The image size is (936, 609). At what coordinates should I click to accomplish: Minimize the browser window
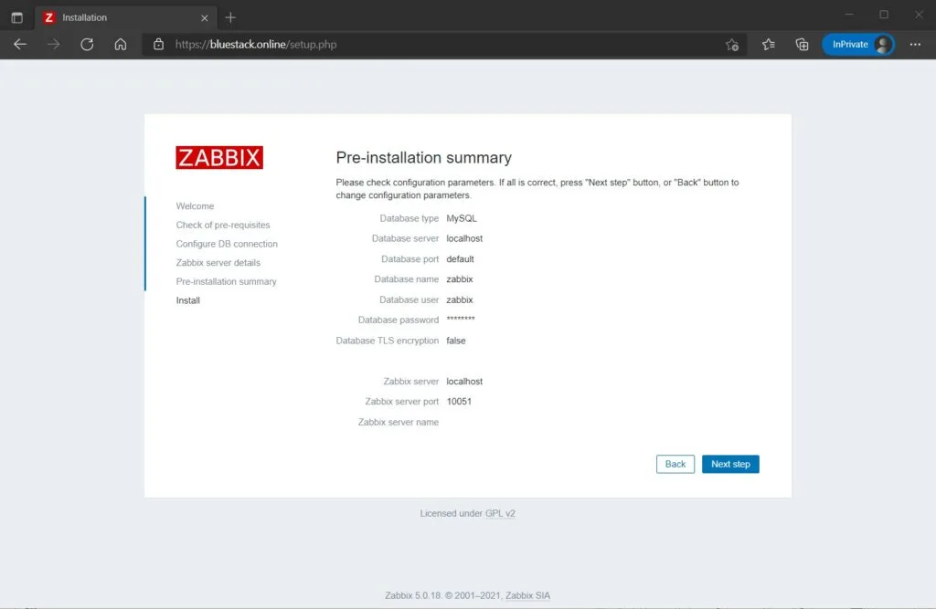[849, 15]
